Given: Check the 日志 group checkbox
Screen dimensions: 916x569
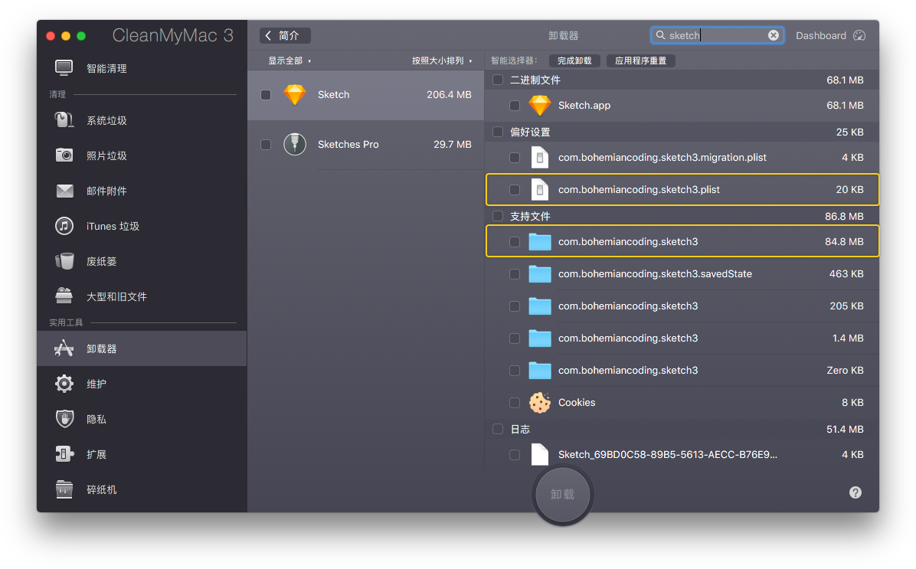Looking at the screenshot, I should point(498,429).
